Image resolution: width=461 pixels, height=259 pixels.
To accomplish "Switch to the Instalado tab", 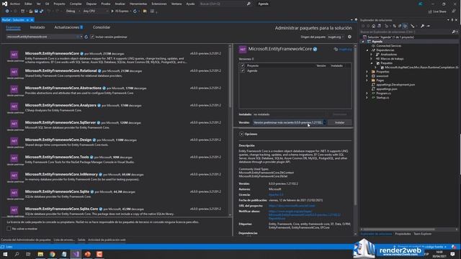I will [37, 27].
